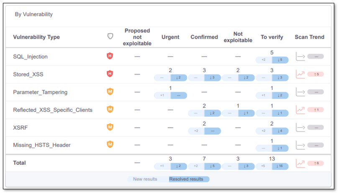The height and width of the screenshot is (193, 338).
Task: Click the Urgent column header
Action: [170, 37]
